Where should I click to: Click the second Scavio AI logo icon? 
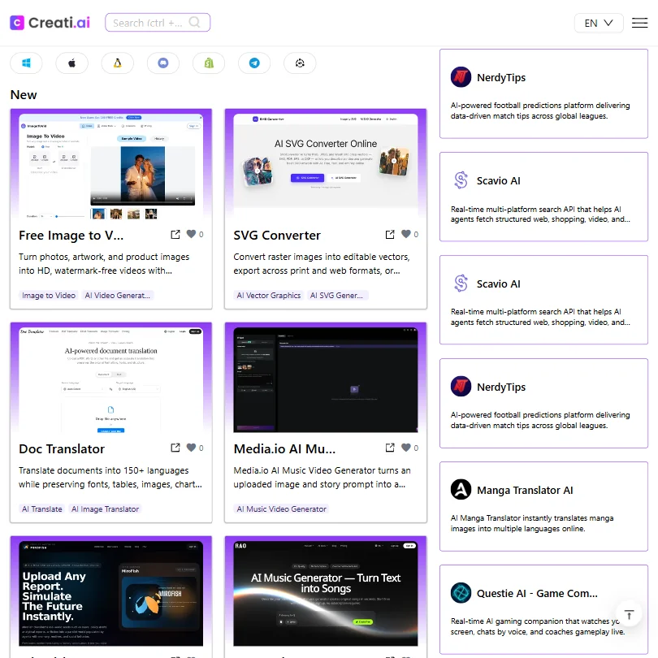point(461,284)
